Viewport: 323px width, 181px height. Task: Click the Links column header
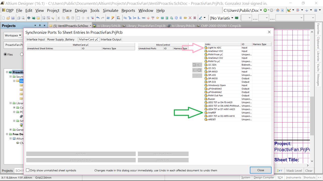click(223, 44)
